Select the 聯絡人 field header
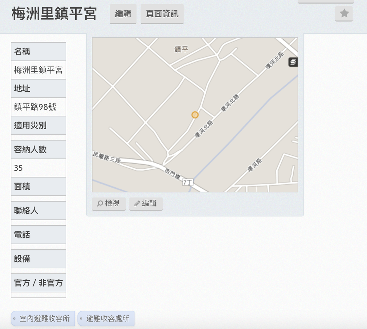367x329 pixels. point(38,211)
